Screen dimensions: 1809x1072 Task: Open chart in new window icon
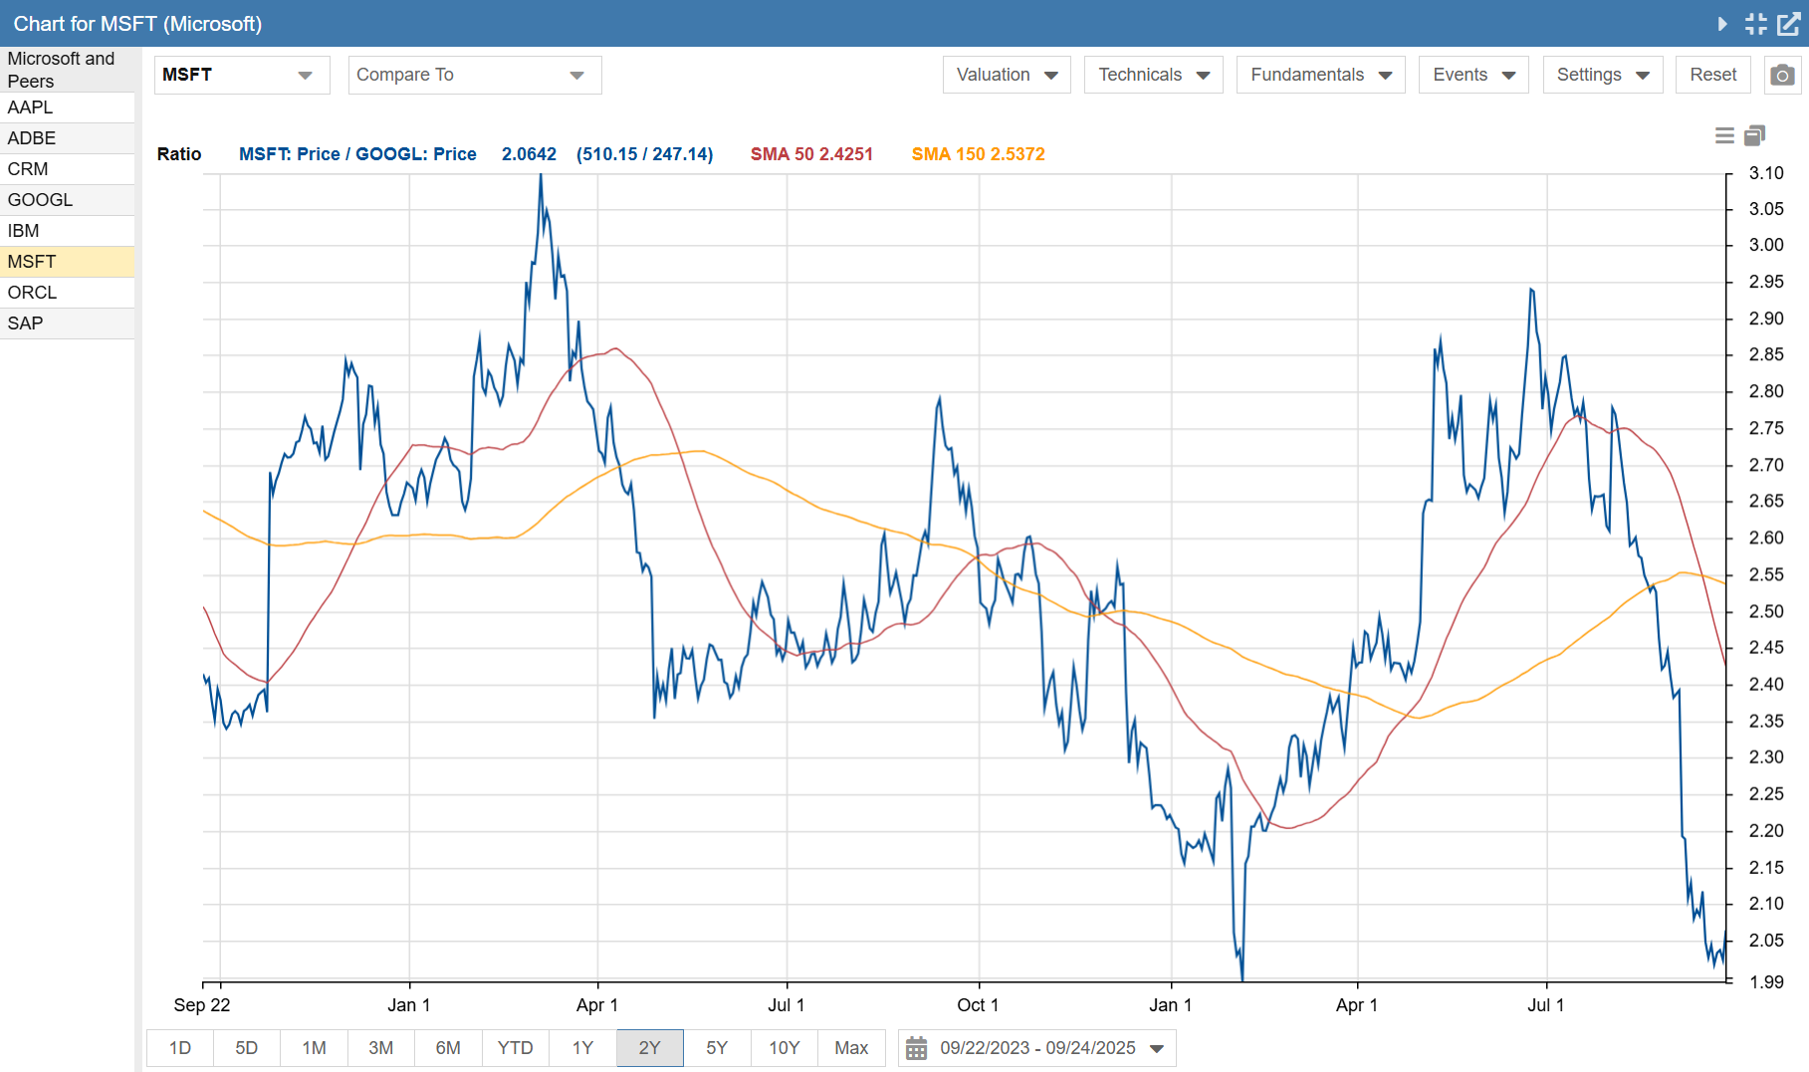[x=1788, y=24]
